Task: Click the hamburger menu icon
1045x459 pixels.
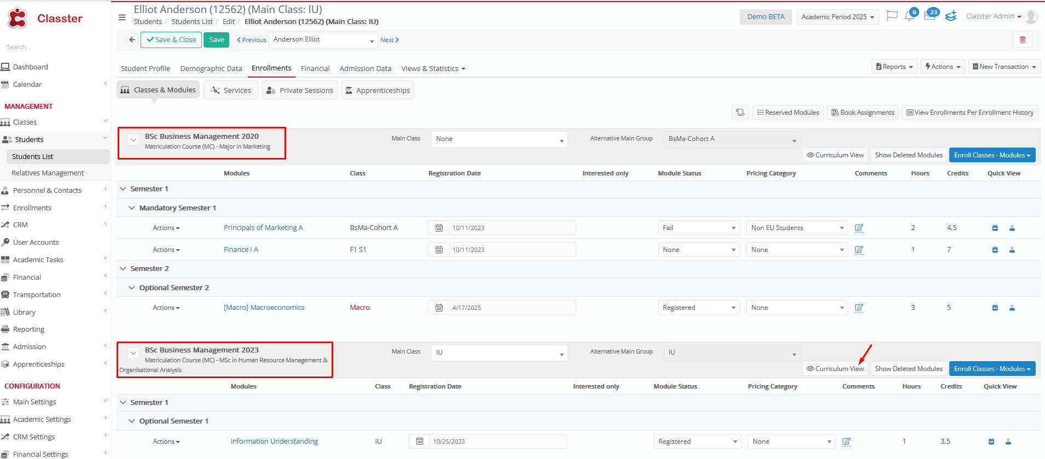Action: pos(122,17)
